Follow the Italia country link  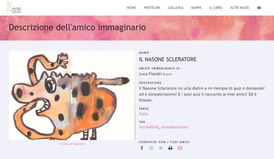pyautogui.click(x=144, y=114)
